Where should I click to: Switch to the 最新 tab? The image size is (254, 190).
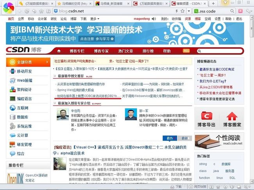185,138
